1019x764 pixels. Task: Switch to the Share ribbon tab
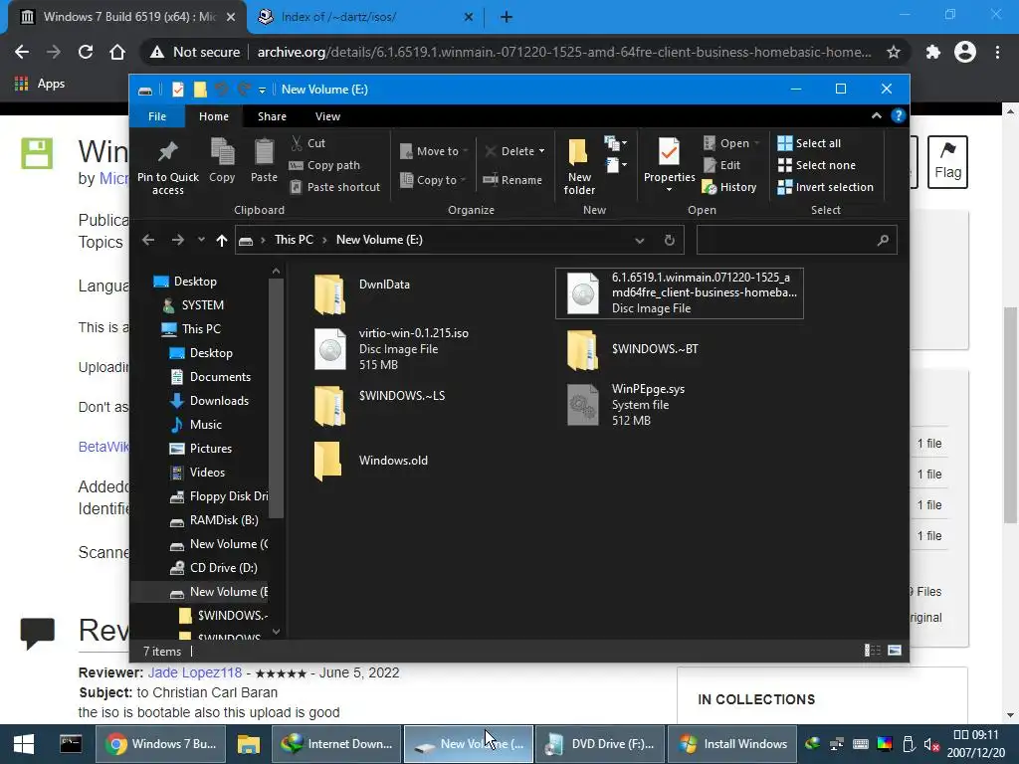point(272,116)
